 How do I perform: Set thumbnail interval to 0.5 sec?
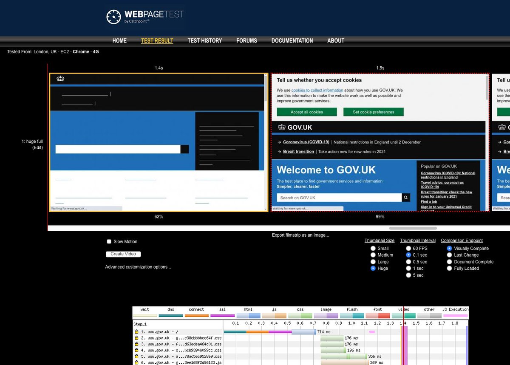click(409, 262)
